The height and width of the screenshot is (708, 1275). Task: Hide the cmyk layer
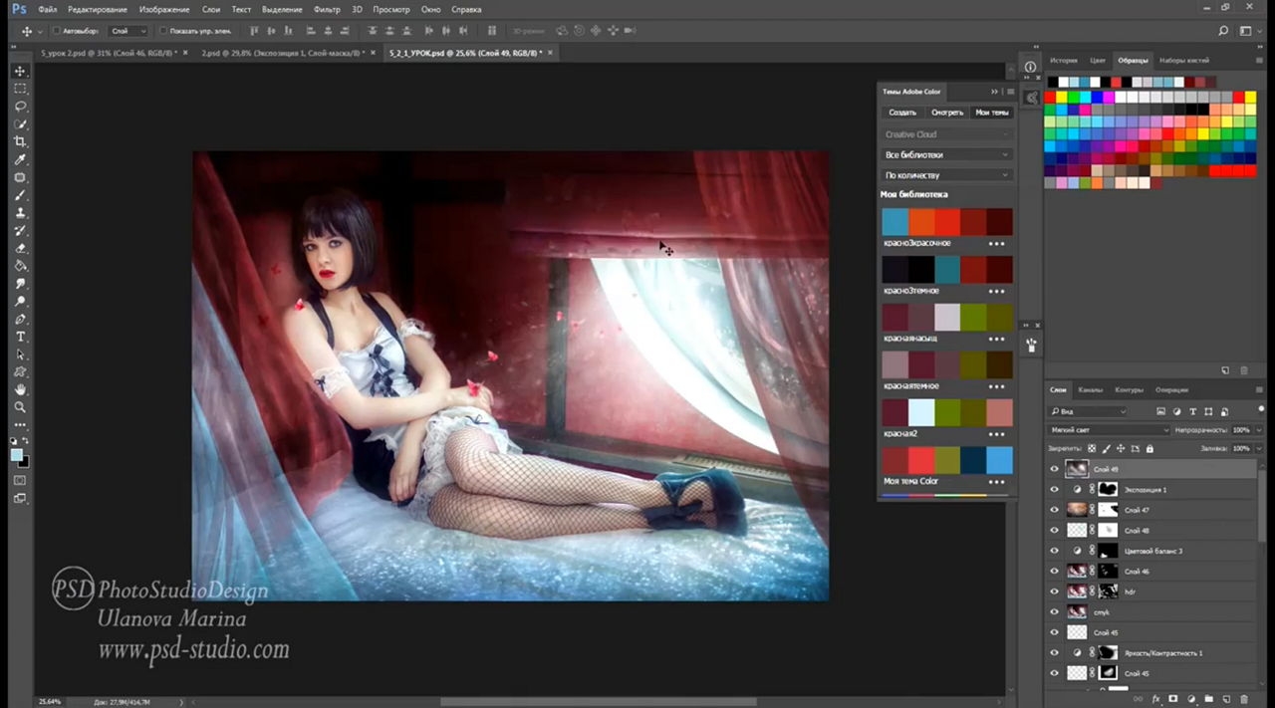tap(1055, 611)
